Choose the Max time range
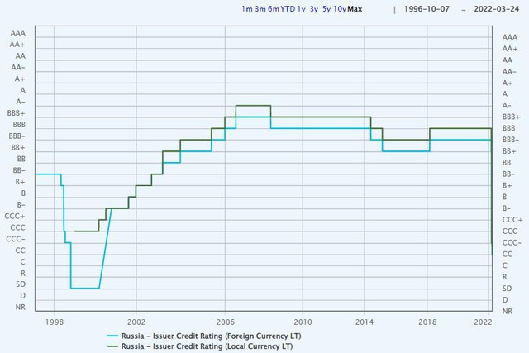Screen dimensions: 529x353 tap(355, 9)
